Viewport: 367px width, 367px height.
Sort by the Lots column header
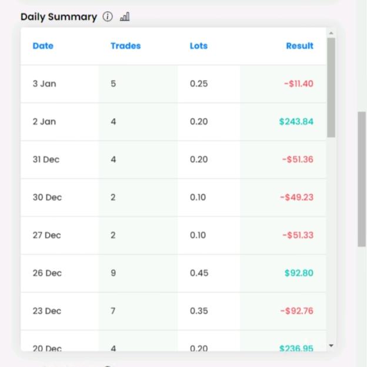click(x=199, y=46)
